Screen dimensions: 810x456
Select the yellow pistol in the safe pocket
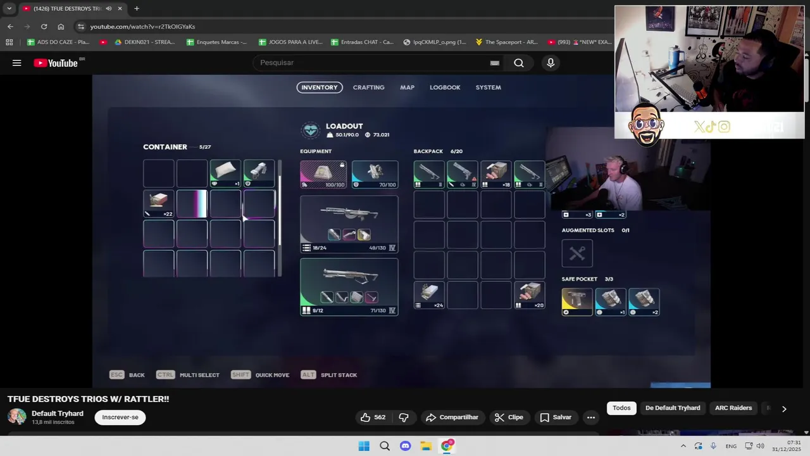tap(577, 302)
